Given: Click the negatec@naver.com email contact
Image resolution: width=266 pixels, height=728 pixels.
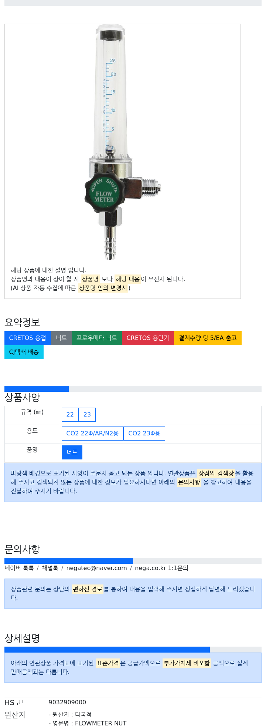Looking at the screenshot, I should (96, 568).
